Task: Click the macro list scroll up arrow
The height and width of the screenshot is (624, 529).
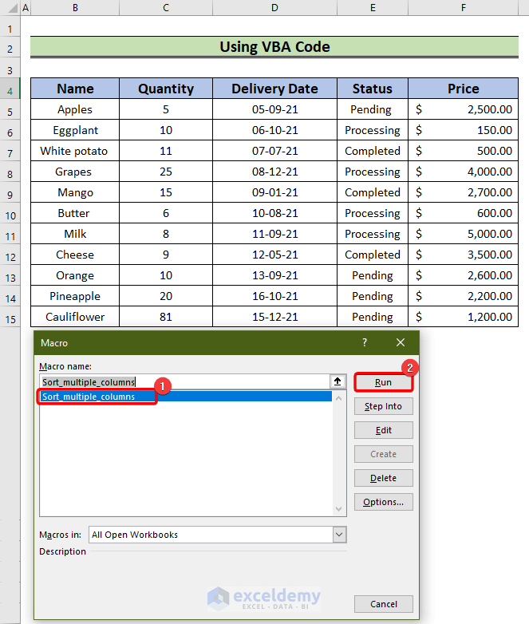Action: tap(339, 398)
